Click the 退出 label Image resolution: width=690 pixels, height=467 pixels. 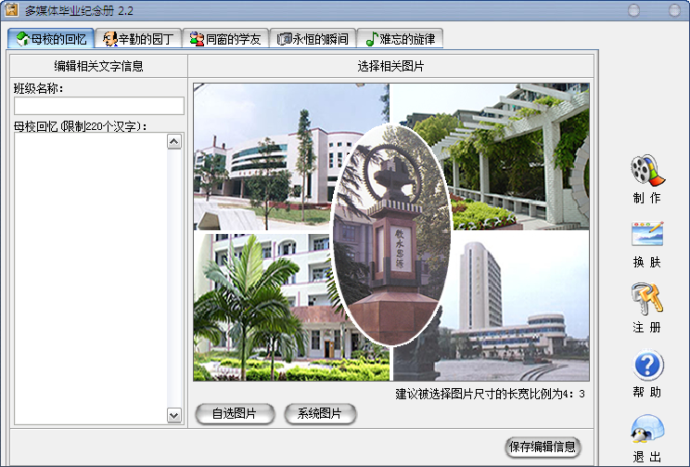tap(647, 457)
